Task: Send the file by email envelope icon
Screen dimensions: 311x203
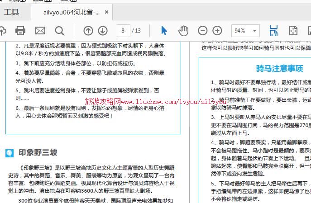Action: point(40,31)
